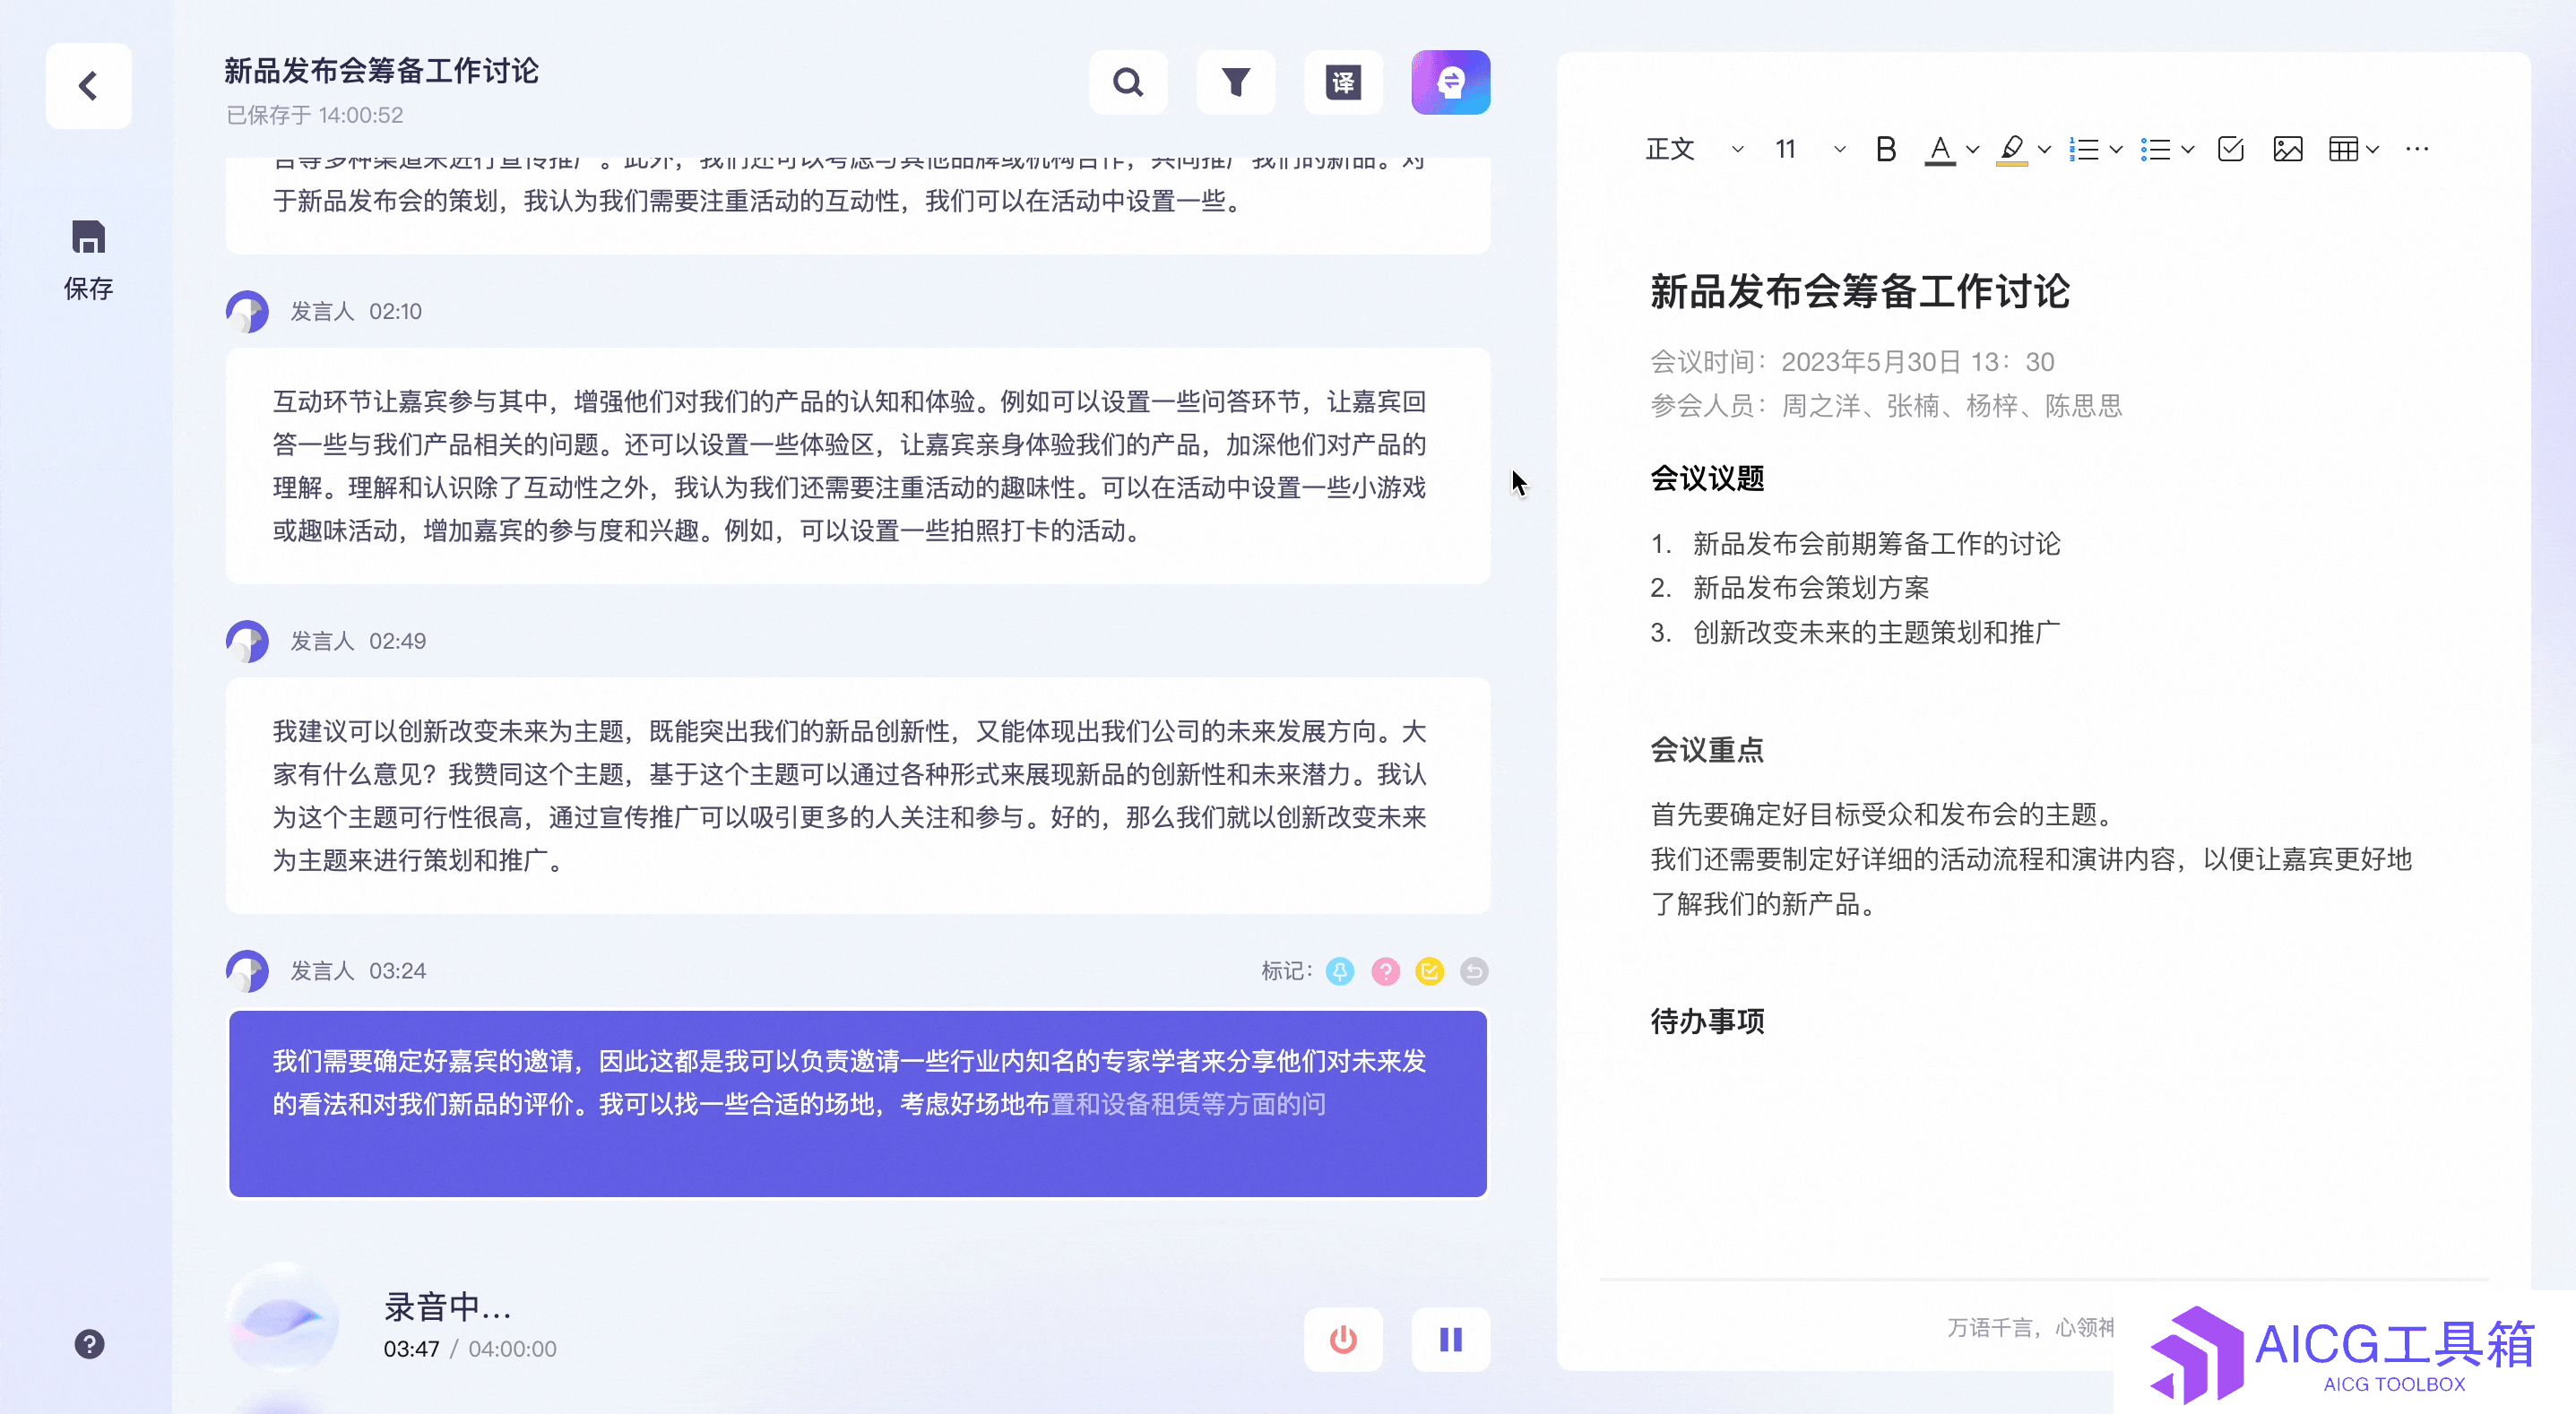2576x1414 pixels.
Task: Apply font color with the A icon
Action: pos(1940,149)
